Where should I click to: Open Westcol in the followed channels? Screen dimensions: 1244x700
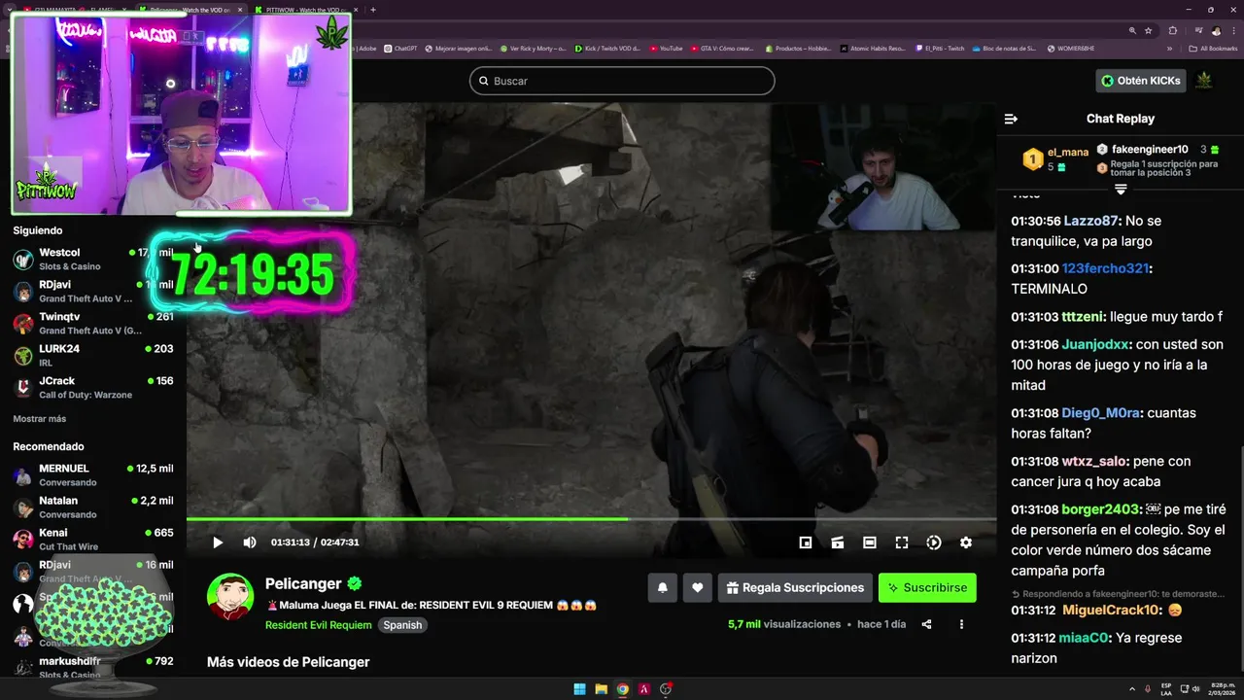[x=93, y=259]
